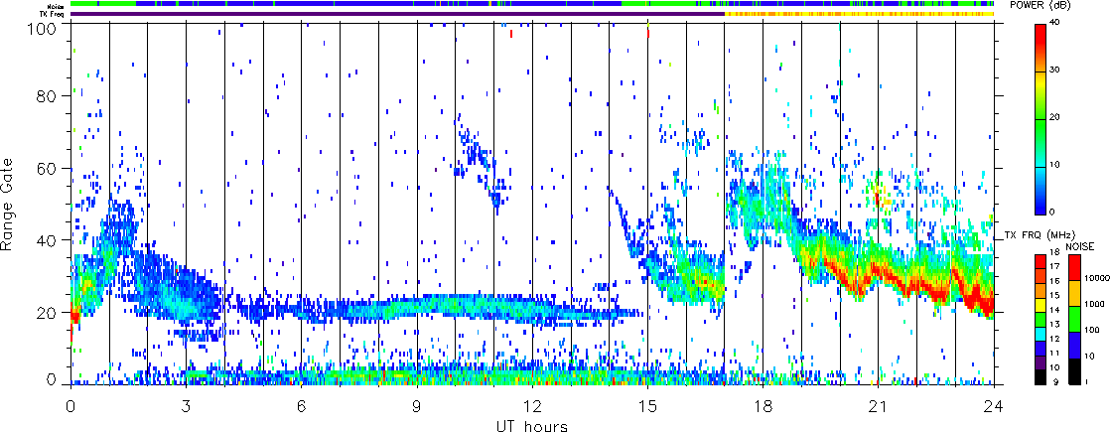Click the "21" tick label on the UT hours axis
This screenshot has width=1110, height=432.
(879, 406)
